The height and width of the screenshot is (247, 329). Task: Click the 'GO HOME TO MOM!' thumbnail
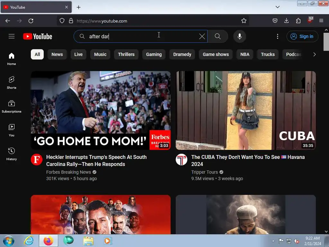click(101, 111)
